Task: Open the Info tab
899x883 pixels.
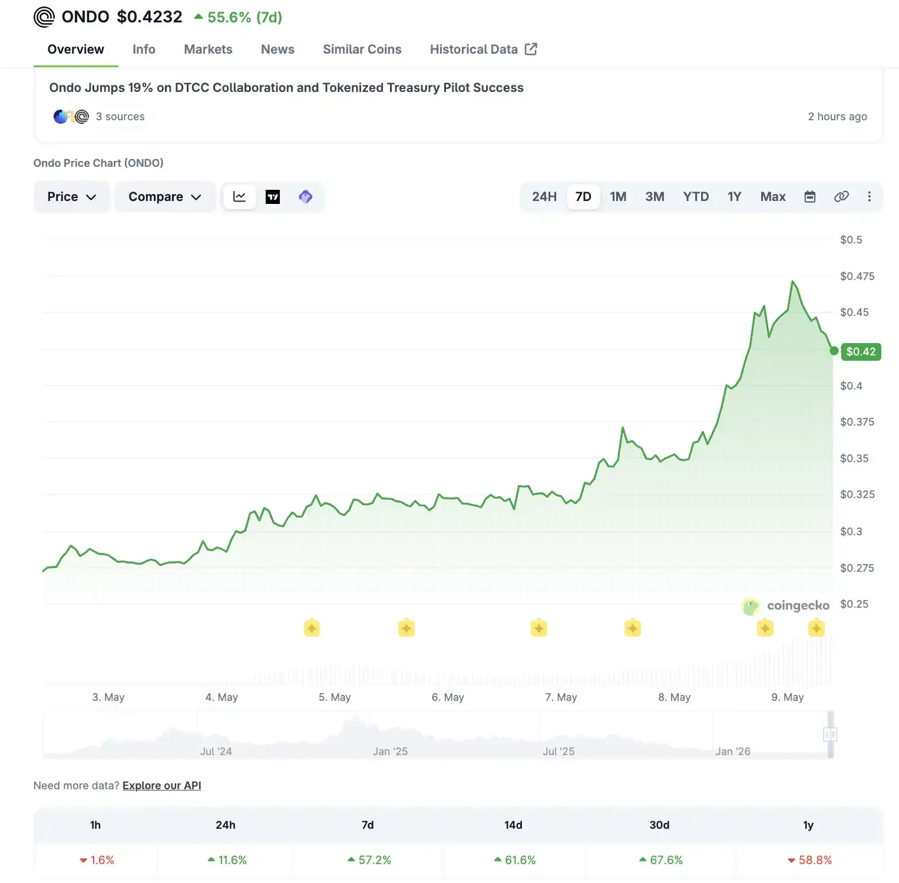Action: (x=144, y=50)
